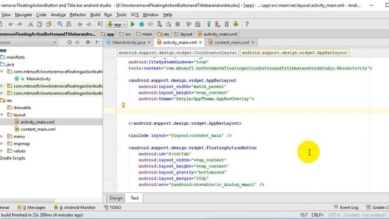389x219 pixels.
Task: Select content_main.xml in the project tree
Action: click(x=35, y=130)
